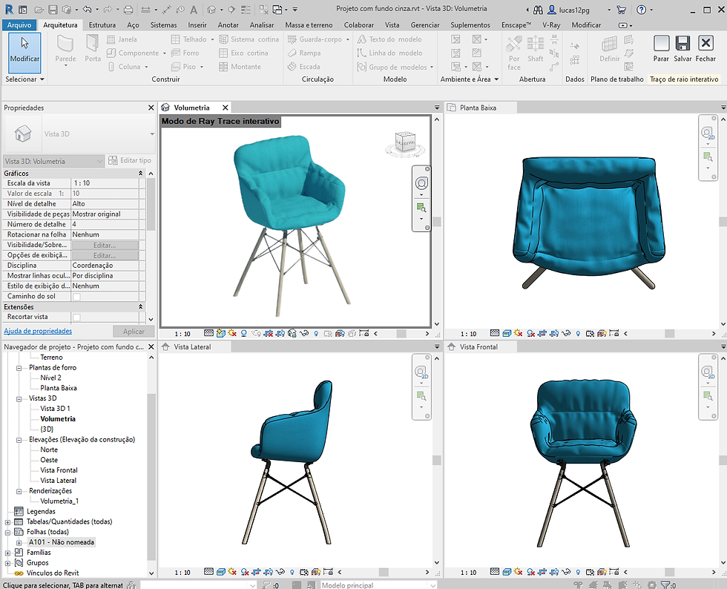Collapse Renderizações tree node
Screen dimensions: 727x589
tap(19, 491)
